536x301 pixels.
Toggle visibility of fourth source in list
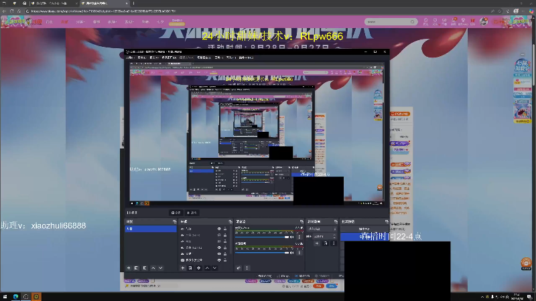coord(219,247)
